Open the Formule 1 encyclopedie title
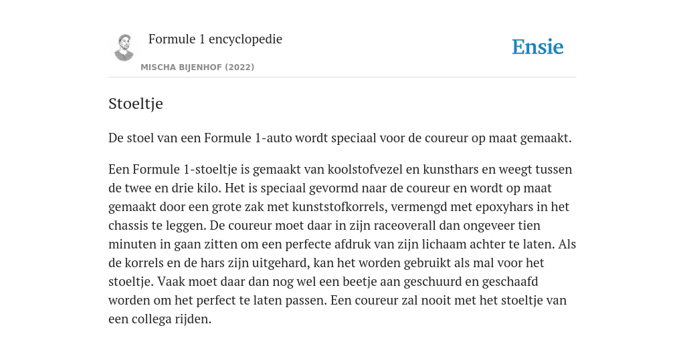Viewport: 685px width, 342px height. coord(215,39)
